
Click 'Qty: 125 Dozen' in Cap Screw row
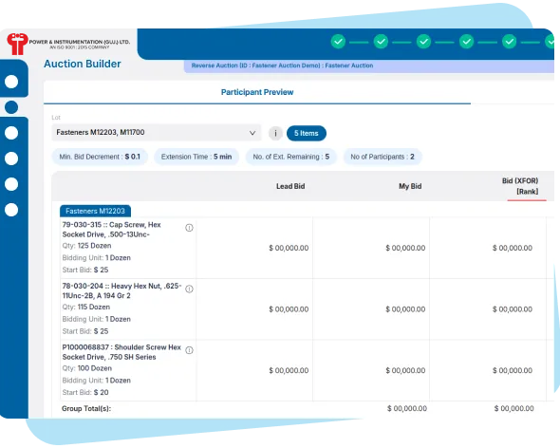click(x=86, y=246)
